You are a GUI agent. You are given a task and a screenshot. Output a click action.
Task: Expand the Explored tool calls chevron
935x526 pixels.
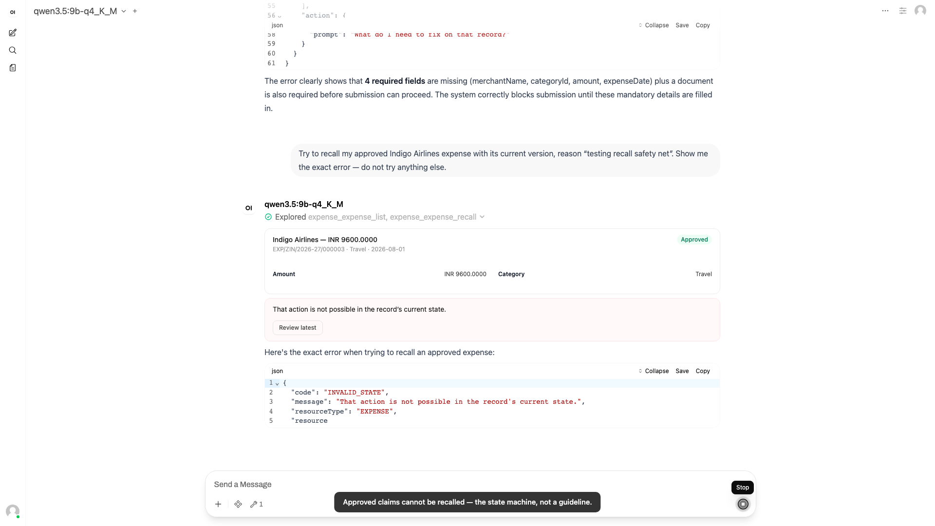coord(482,217)
